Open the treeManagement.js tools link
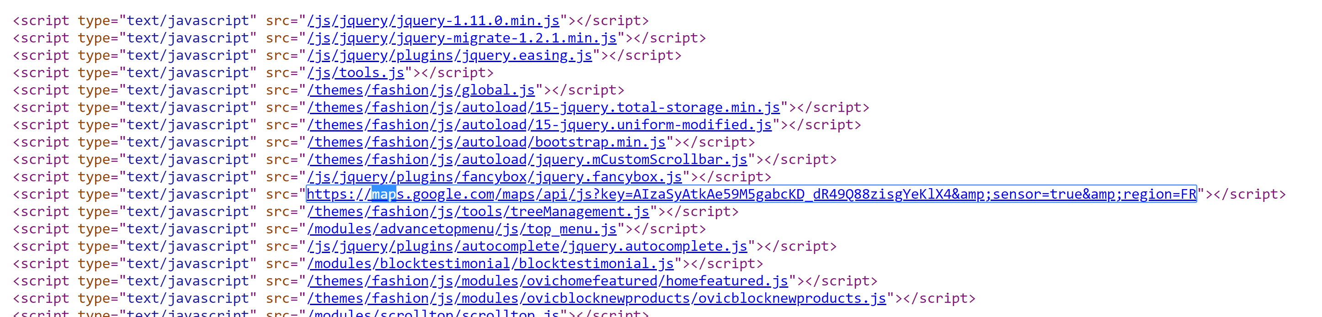This screenshot has width=1322, height=317. coord(478,212)
